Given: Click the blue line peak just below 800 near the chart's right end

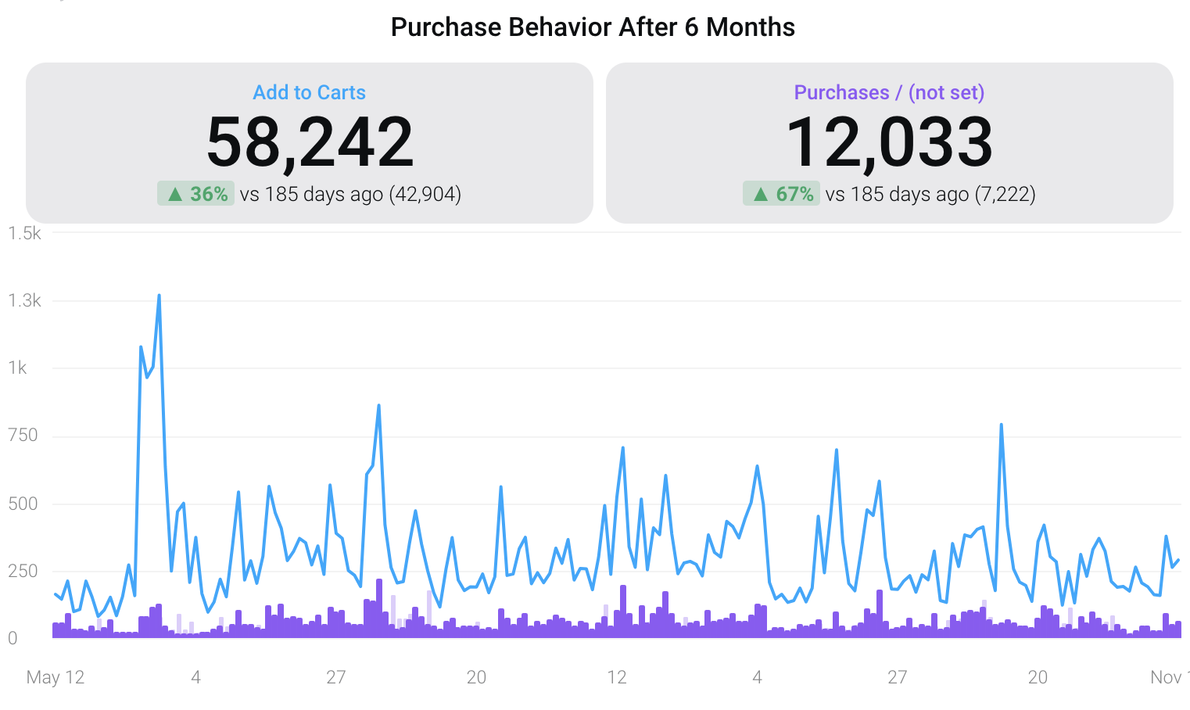Looking at the screenshot, I should 1001,425.
